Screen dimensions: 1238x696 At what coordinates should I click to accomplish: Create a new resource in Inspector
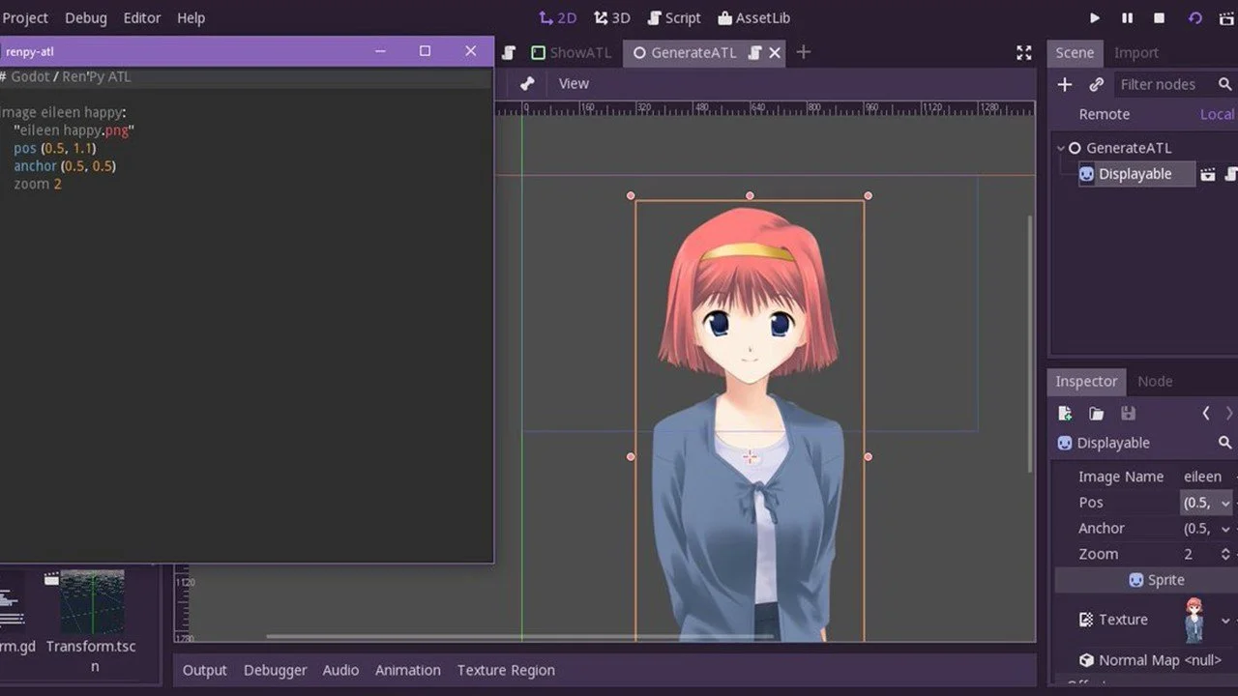click(x=1065, y=414)
